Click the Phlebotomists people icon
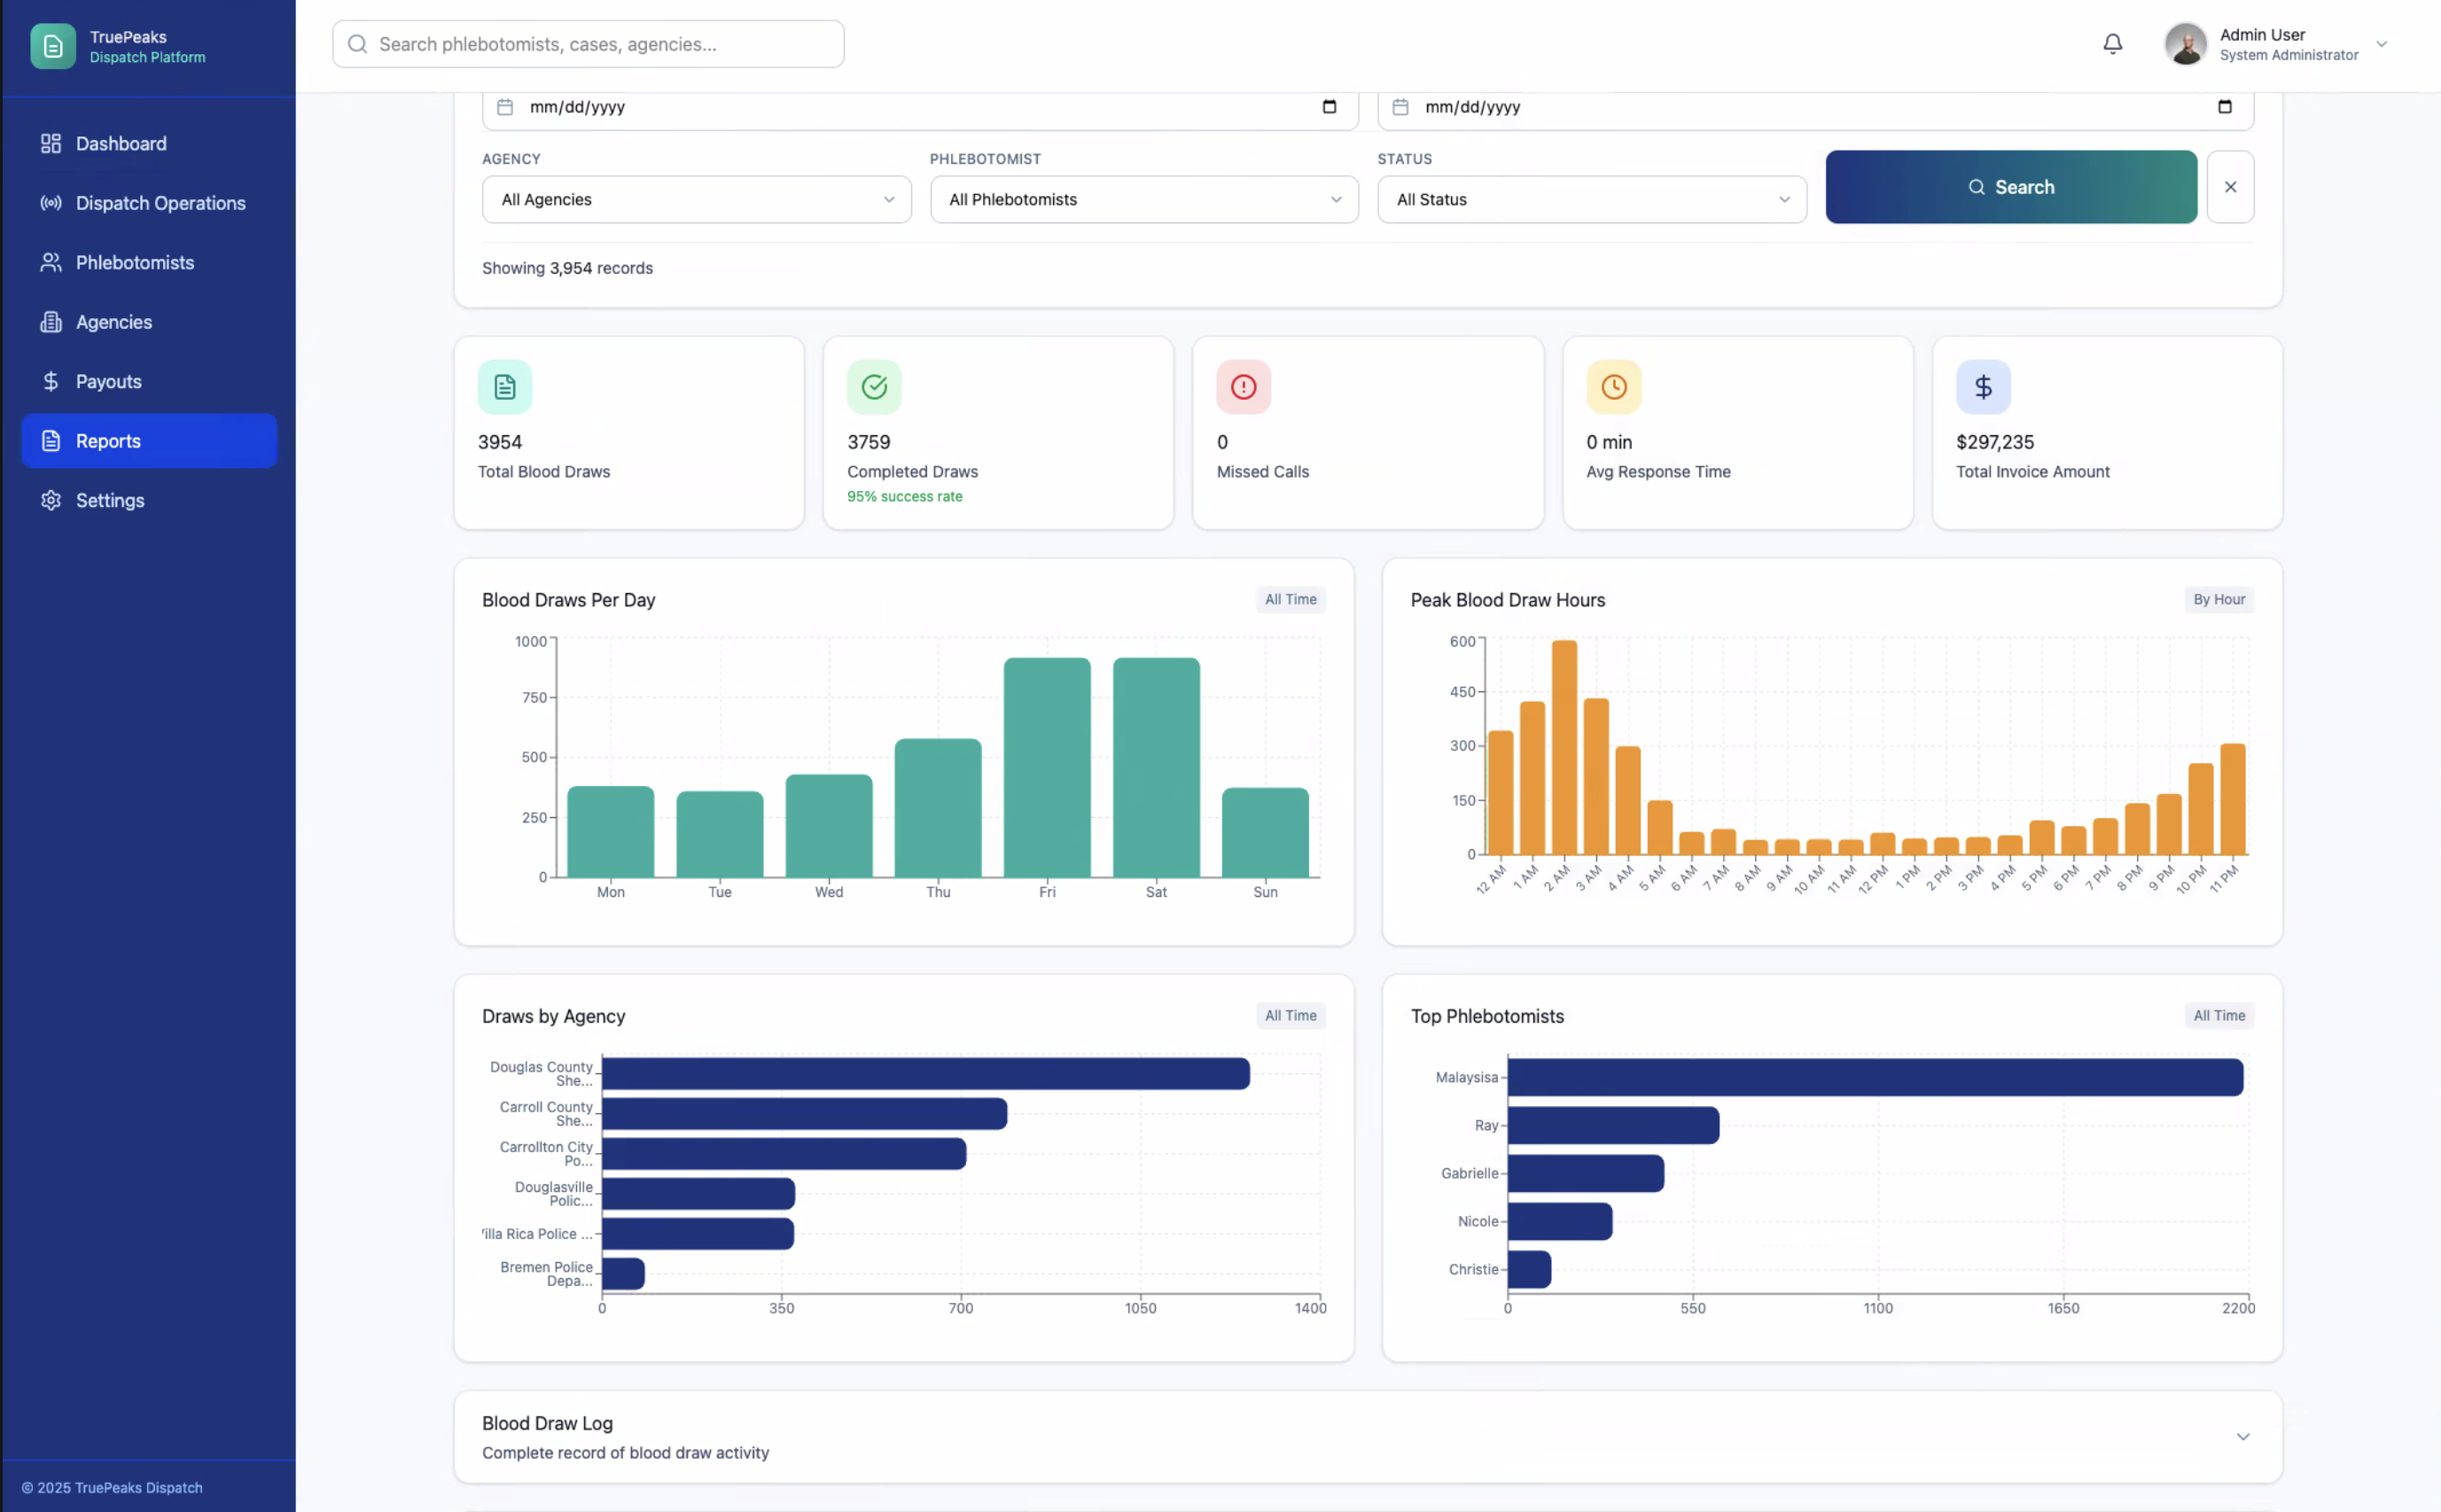Image resolution: width=2441 pixels, height=1512 pixels. (x=51, y=262)
